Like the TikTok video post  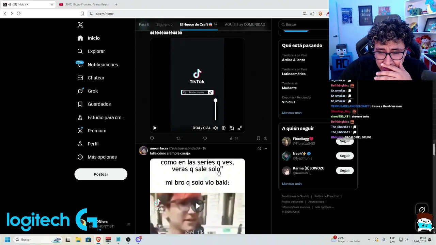point(205,138)
